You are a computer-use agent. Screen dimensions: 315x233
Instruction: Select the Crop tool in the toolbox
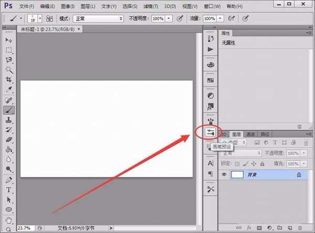[x=9, y=80]
